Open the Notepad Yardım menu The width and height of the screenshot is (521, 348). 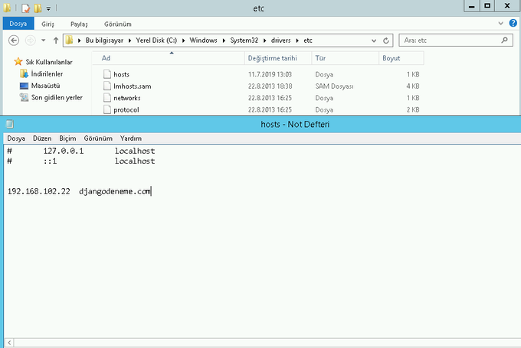tap(131, 138)
